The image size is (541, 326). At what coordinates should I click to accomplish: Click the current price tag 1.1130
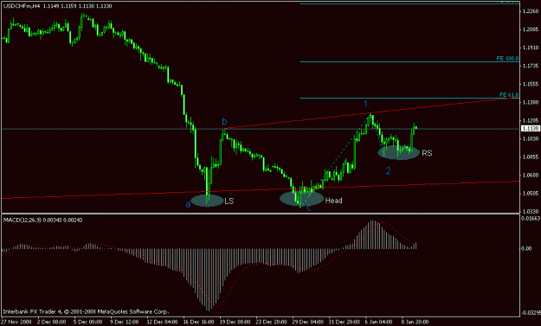(531, 128)
